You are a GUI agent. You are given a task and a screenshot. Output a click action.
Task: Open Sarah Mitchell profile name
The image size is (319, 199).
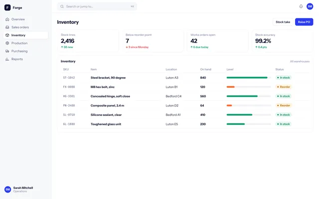pyautogui.click(x=23, y=188)
